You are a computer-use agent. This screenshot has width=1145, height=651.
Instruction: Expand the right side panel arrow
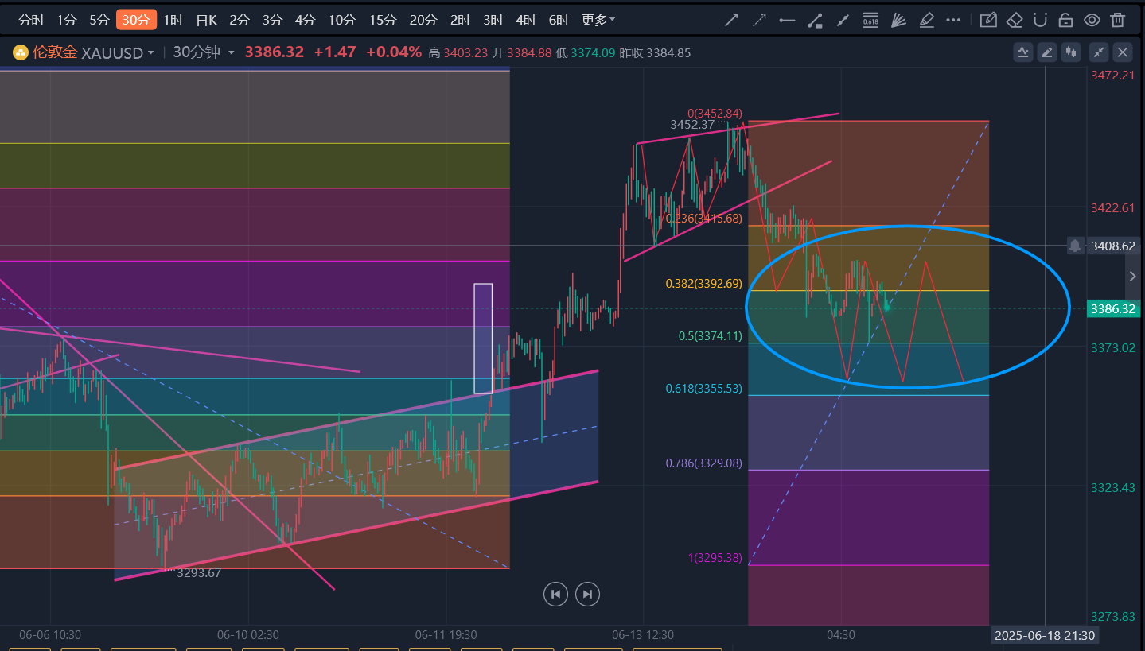click(1134, 277)
